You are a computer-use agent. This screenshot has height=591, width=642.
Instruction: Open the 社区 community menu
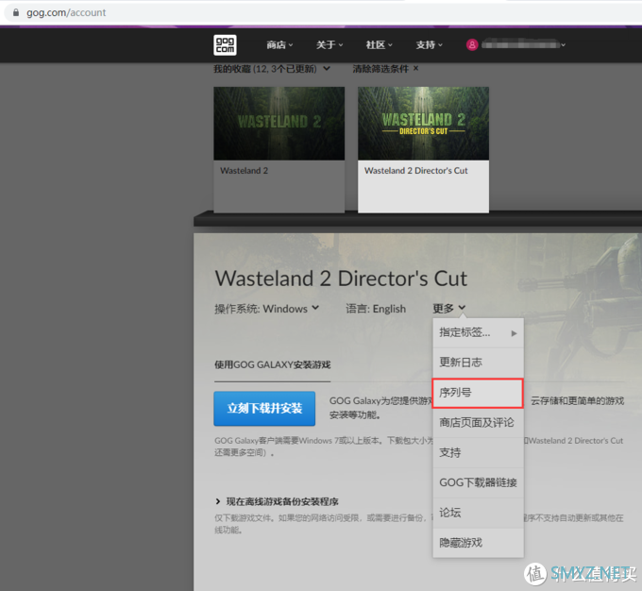380,45
